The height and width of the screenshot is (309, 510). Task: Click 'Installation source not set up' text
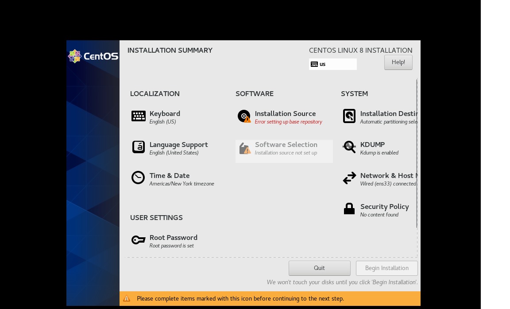pyautogui.click(x=286, y=153)
